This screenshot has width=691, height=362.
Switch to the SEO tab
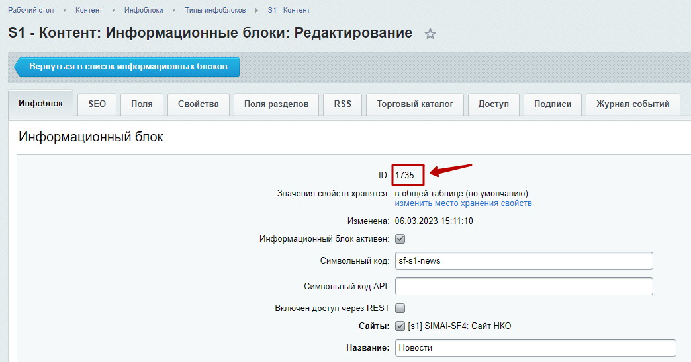coord(97,104)
